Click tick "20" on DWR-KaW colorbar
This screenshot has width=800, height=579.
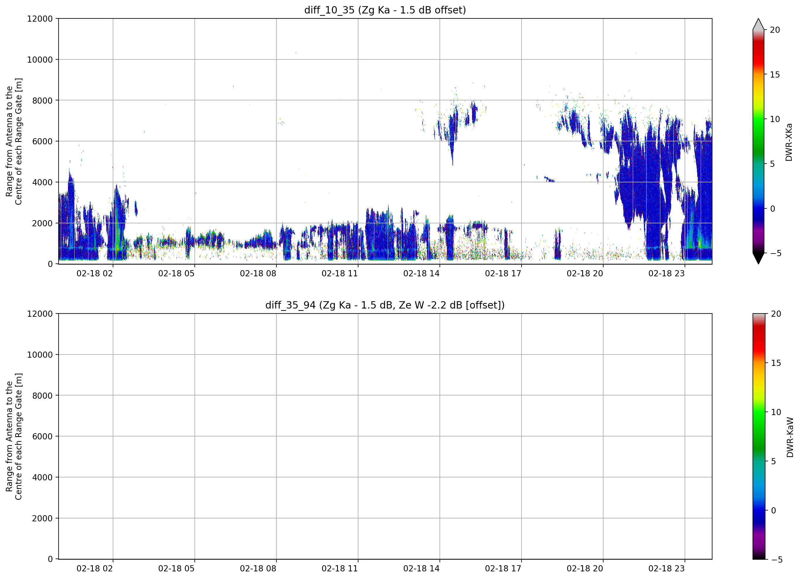tap(776, 314)
